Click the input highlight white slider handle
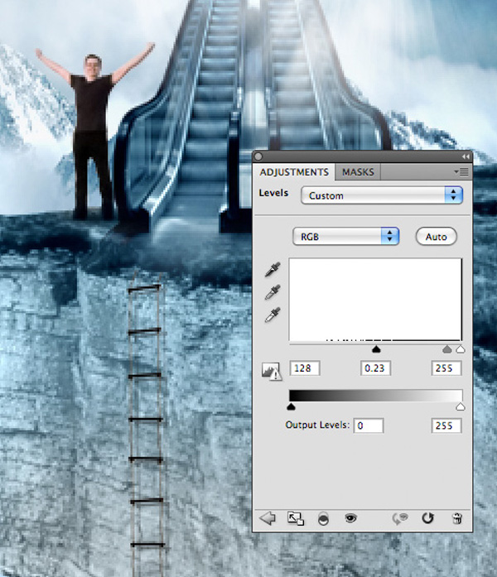This screenshot has width=497, height=577. click(461, 349)
